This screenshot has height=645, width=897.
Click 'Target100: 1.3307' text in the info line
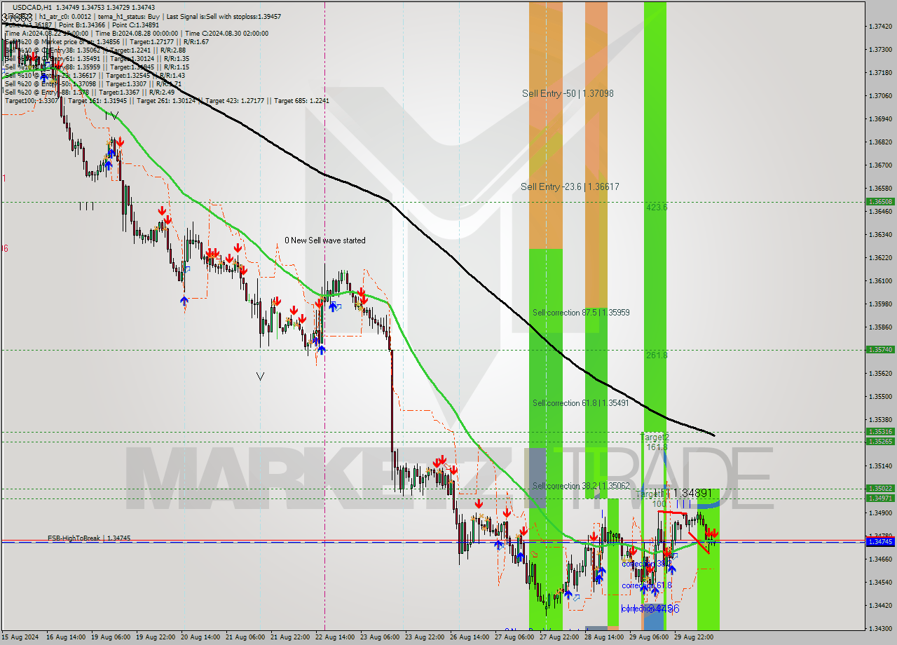(x=32, y=101)
